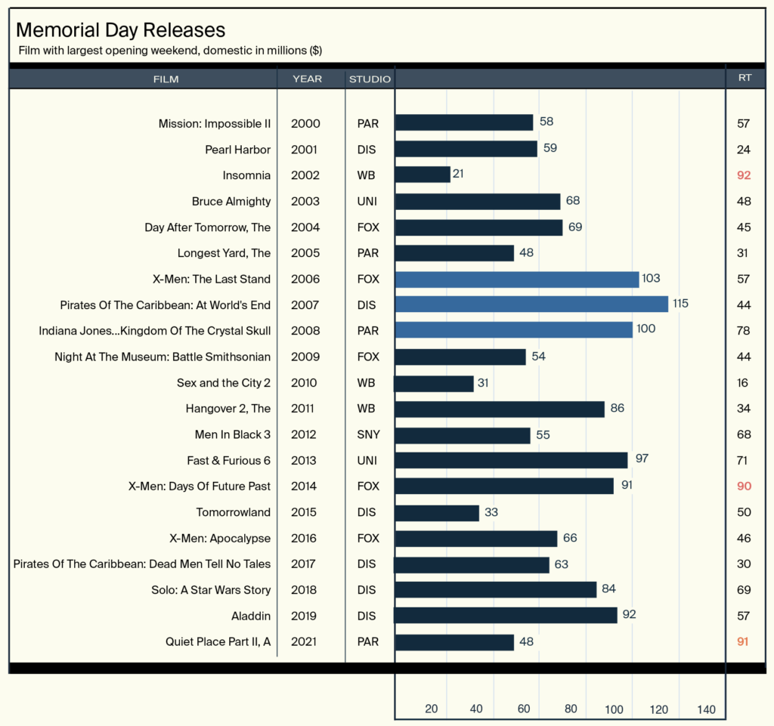Click the UNI studio cell for Bruce Almighty
This screenshot has width=774, height=726.
367,202
